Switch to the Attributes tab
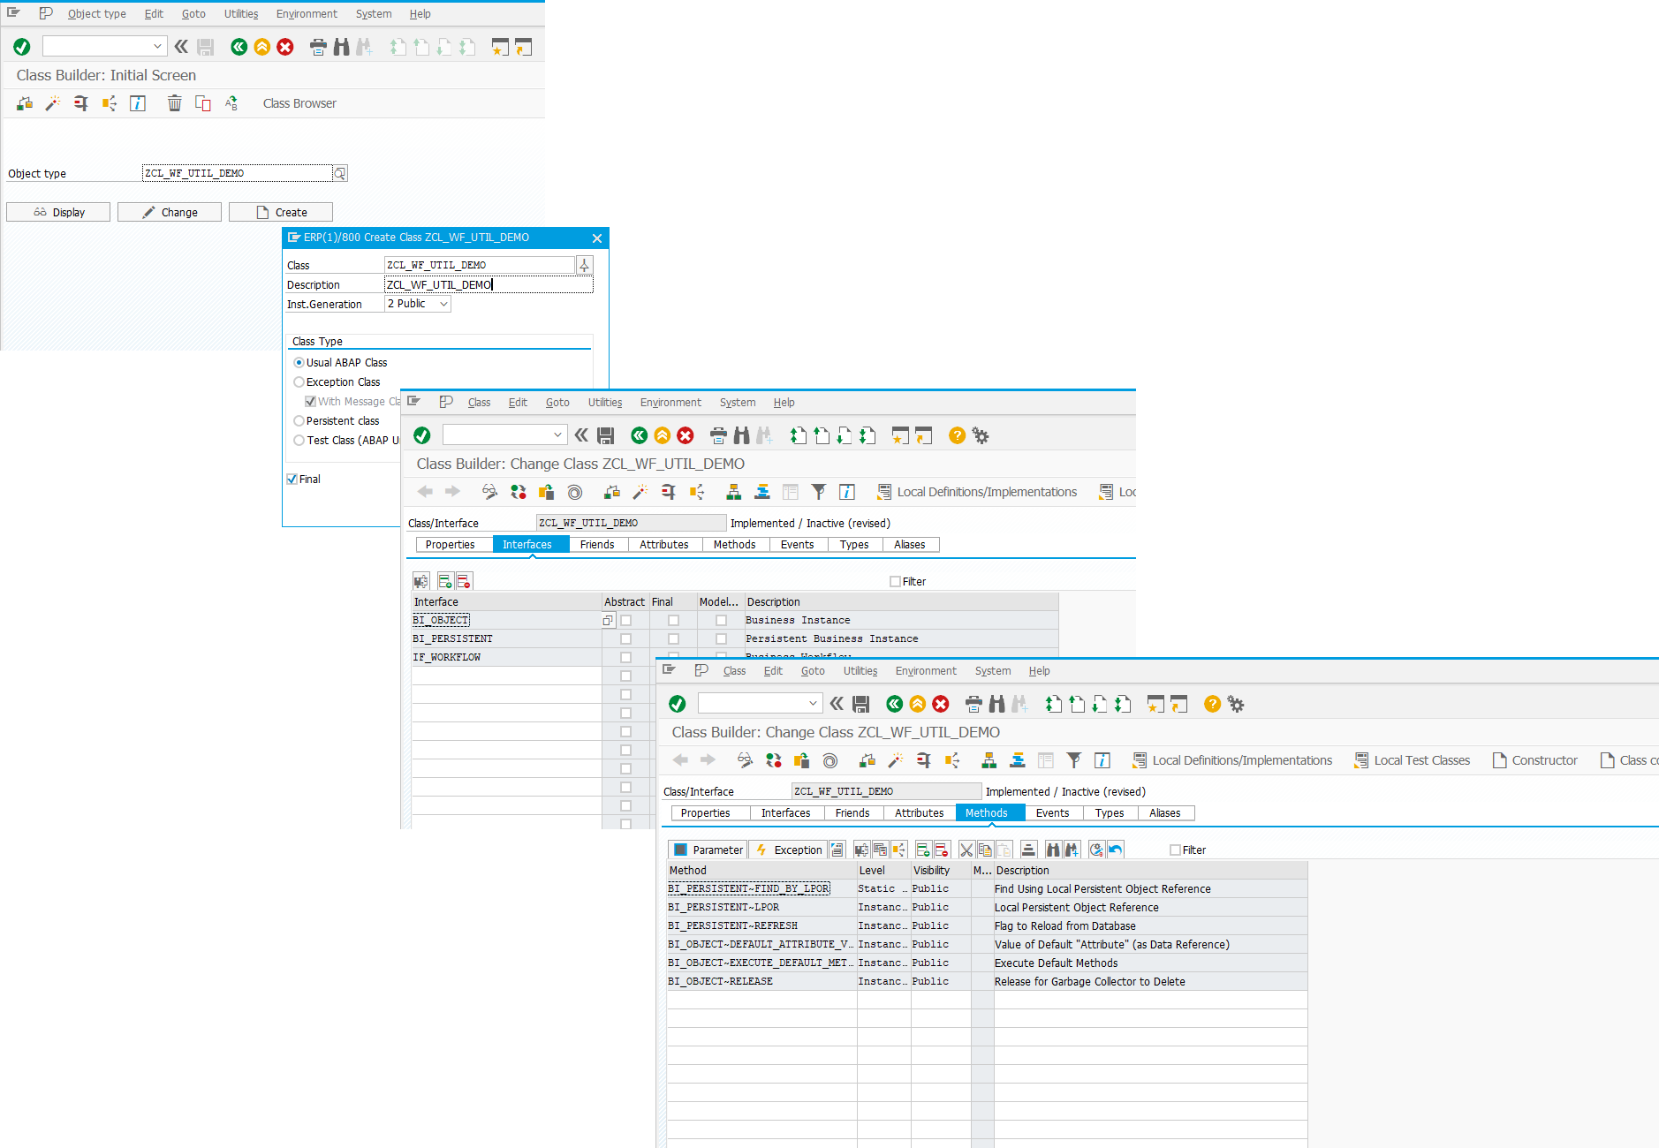This screenshot has width=1659, height=1148. click(919, 812)
